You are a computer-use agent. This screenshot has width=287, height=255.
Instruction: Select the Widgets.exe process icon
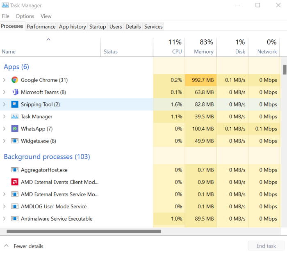tap(15, 141)
